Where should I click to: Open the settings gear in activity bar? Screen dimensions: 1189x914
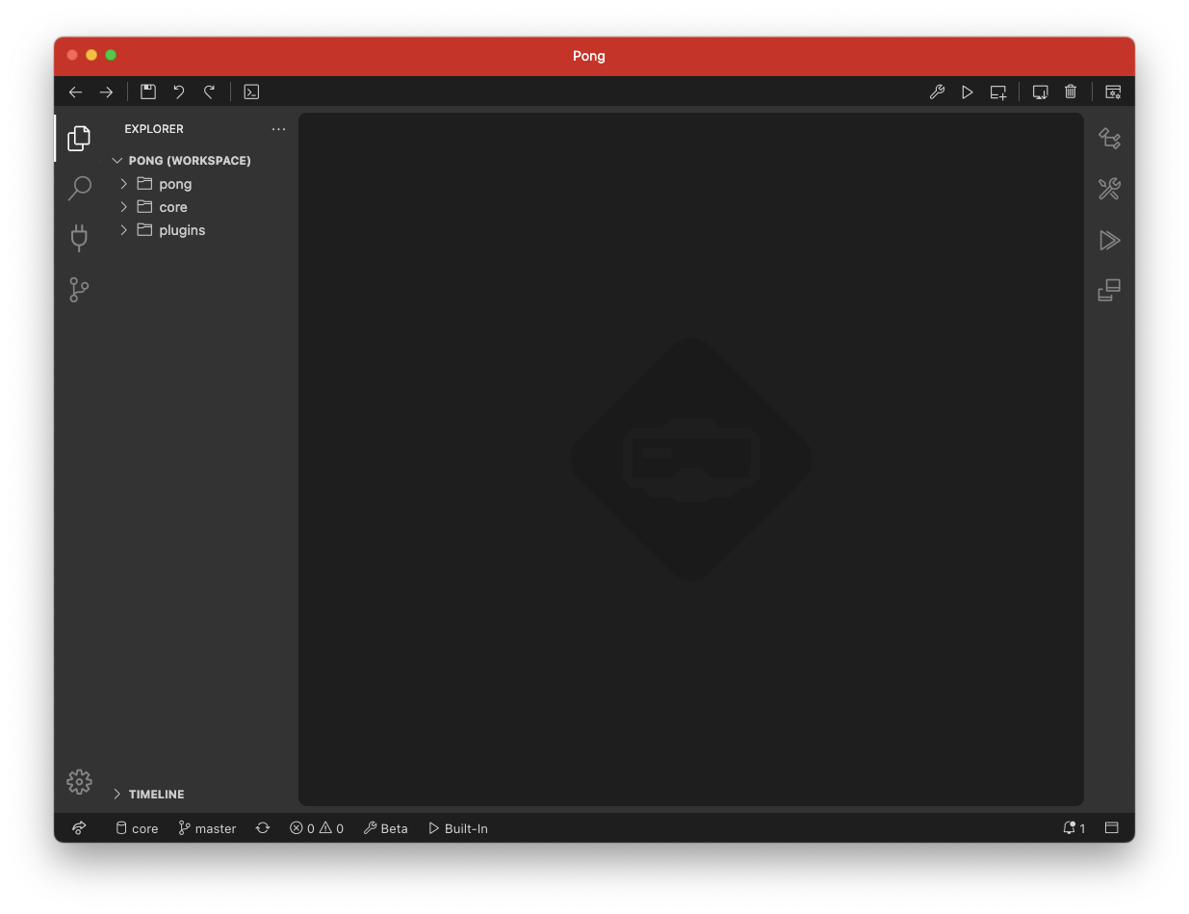click(x=79, y=782)
